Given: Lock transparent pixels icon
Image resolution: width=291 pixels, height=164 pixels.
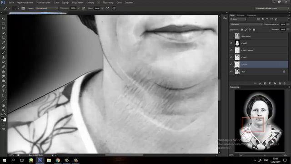Looking at the screenshot, I should [x=241, y=30].
